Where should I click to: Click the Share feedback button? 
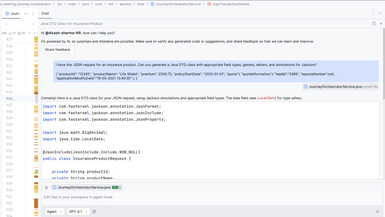pyautogui.click(x=58, y=49)
